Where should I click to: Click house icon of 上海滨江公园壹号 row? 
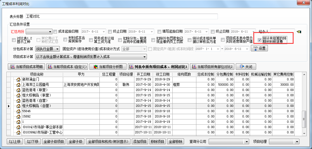tap(19, 85)
